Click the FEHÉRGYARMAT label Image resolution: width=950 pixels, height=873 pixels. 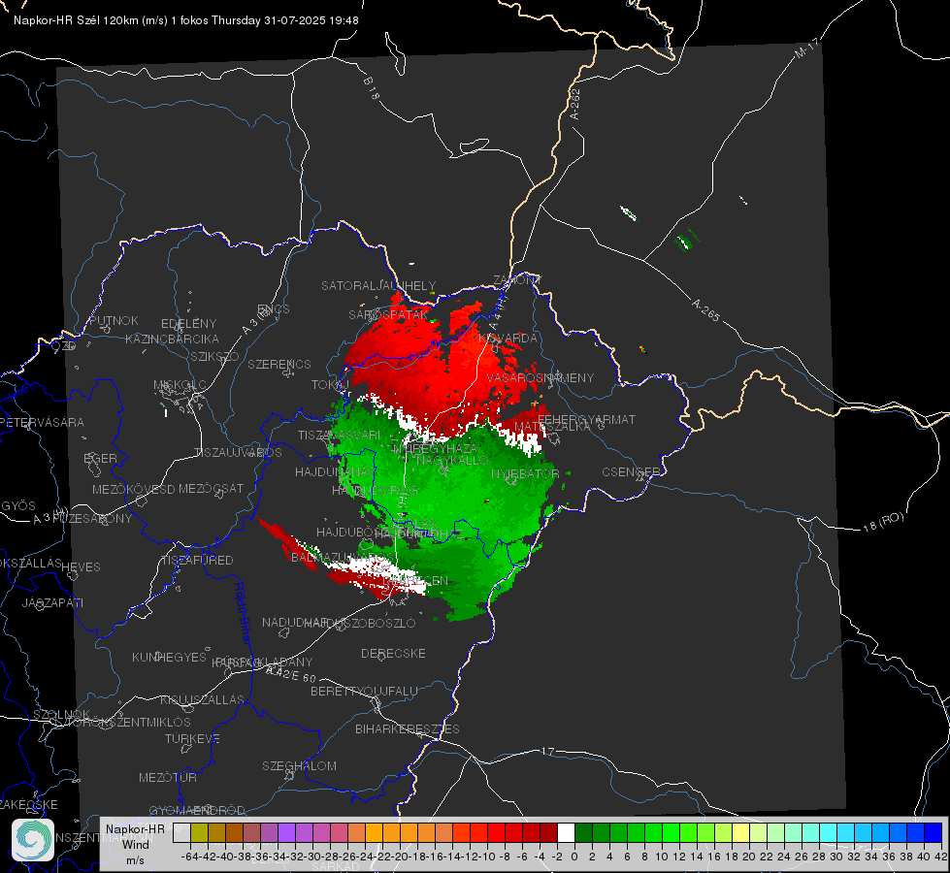tap(586, 419)
